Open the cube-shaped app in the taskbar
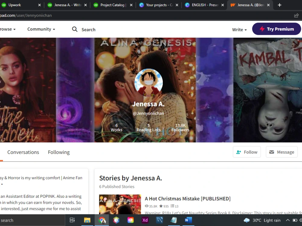The width and height of the screenshot is (302, 226). pos(116,220)
